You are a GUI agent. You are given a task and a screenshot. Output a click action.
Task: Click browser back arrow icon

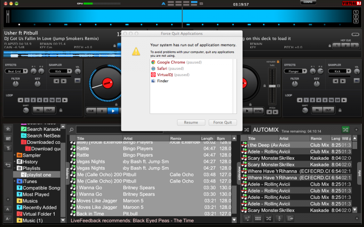point(8,165)
